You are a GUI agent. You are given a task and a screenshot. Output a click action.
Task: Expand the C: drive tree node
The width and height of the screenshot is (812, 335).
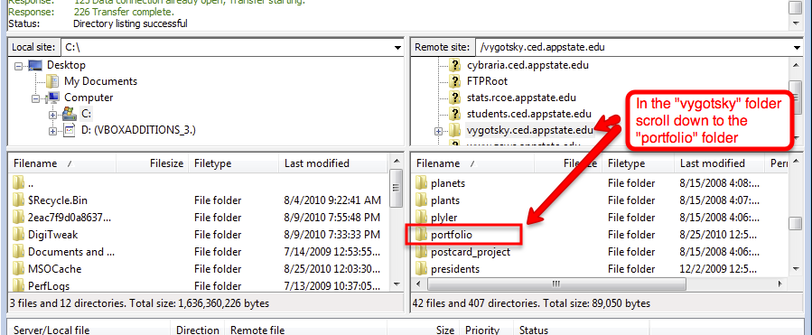click(x=52, y=115)
